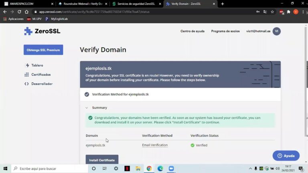Open Centro de ayuda link

(x=192, y=31)
